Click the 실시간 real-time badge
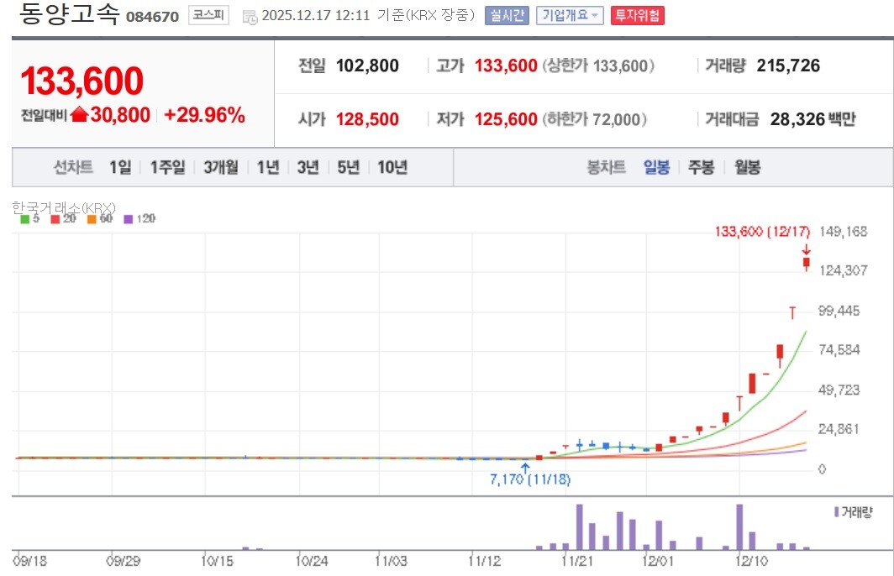Viewport: 894px width, 576px height. (x=507, y=16)
